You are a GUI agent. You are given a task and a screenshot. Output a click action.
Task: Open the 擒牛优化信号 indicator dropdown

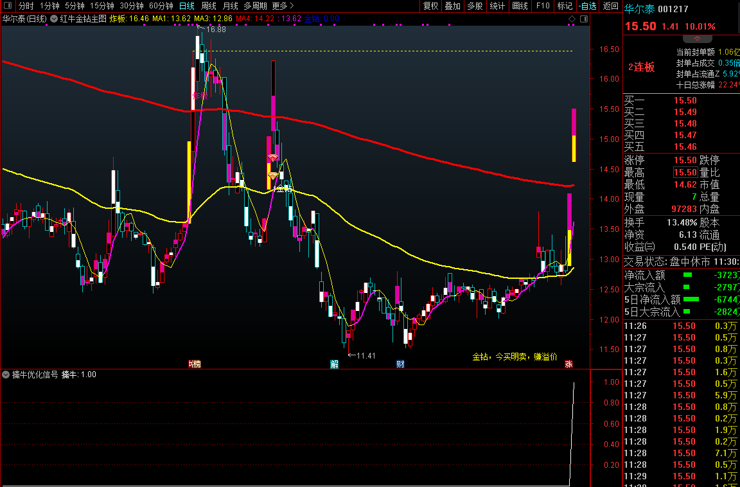pos(6,375)
